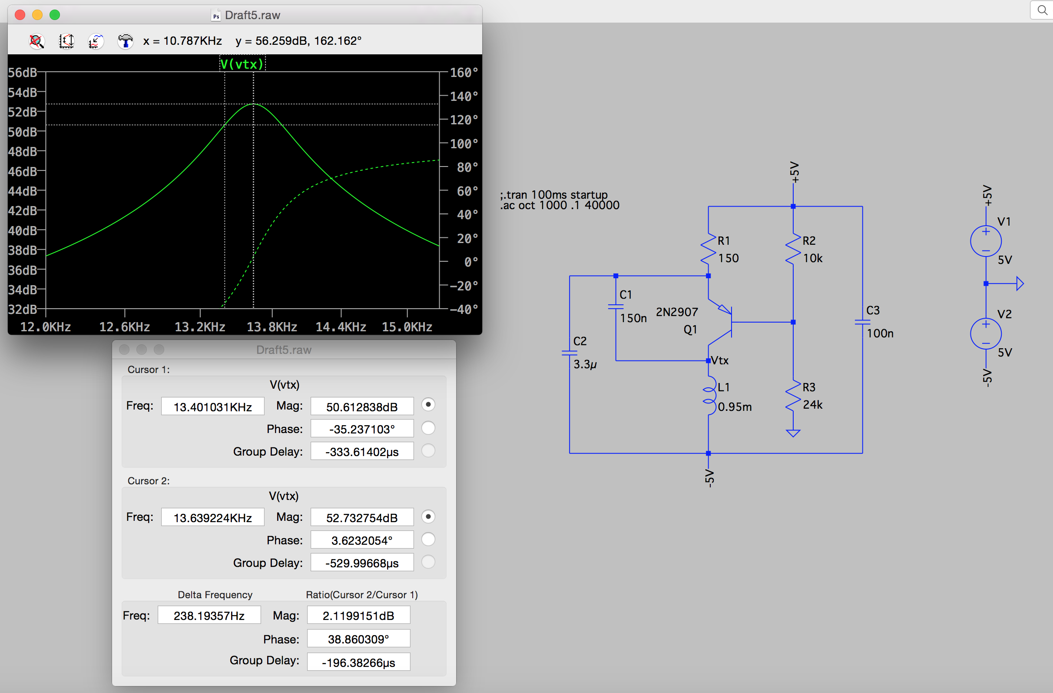
Task: Click the Vtx net label on schematic
Action: pos(720,360)
